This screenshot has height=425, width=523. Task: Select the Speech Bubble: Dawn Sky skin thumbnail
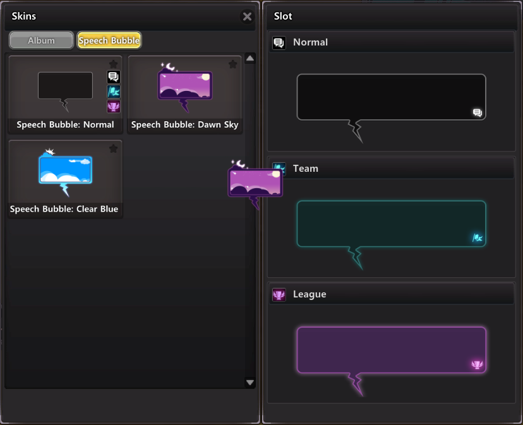184,87
